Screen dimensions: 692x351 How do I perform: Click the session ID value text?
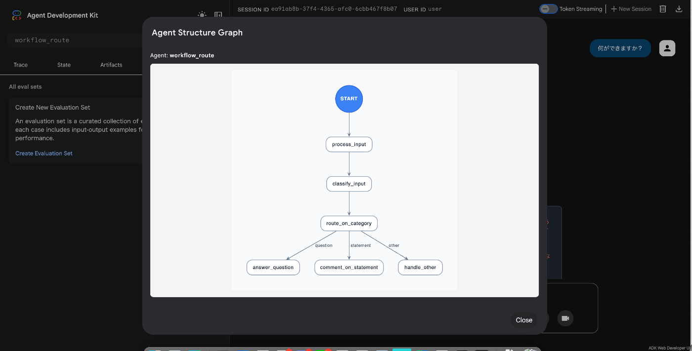[x=334, y=9]
